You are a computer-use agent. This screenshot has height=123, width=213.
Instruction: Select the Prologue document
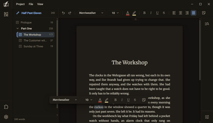[35, 23]
